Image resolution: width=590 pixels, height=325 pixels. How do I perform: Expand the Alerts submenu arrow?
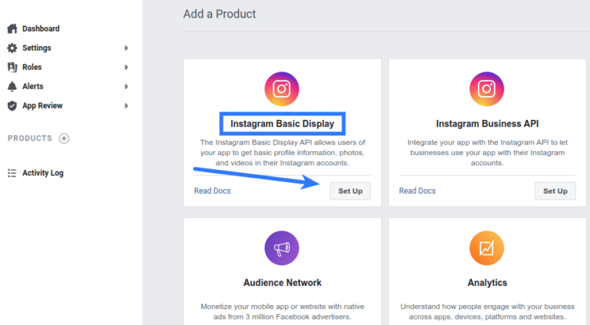[x=127, y=87]
